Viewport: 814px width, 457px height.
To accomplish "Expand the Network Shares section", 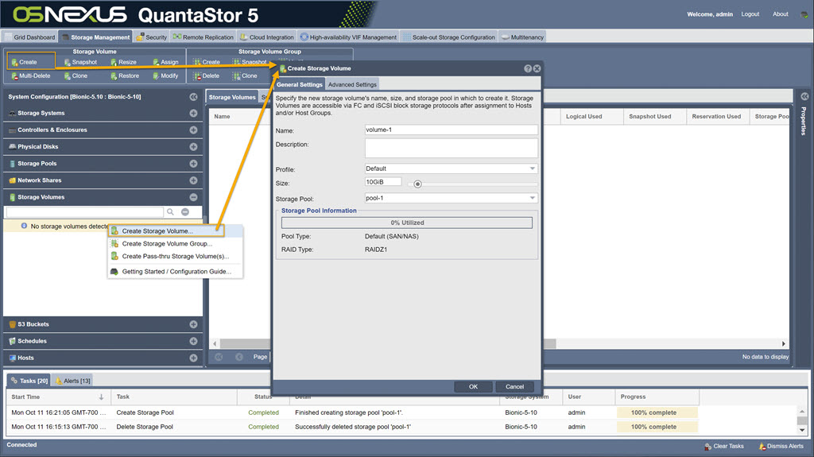I will [x=193, y=180].
